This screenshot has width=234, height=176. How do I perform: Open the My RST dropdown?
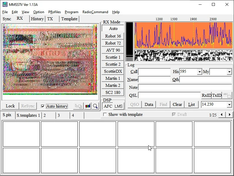click(x=229, y=72)
